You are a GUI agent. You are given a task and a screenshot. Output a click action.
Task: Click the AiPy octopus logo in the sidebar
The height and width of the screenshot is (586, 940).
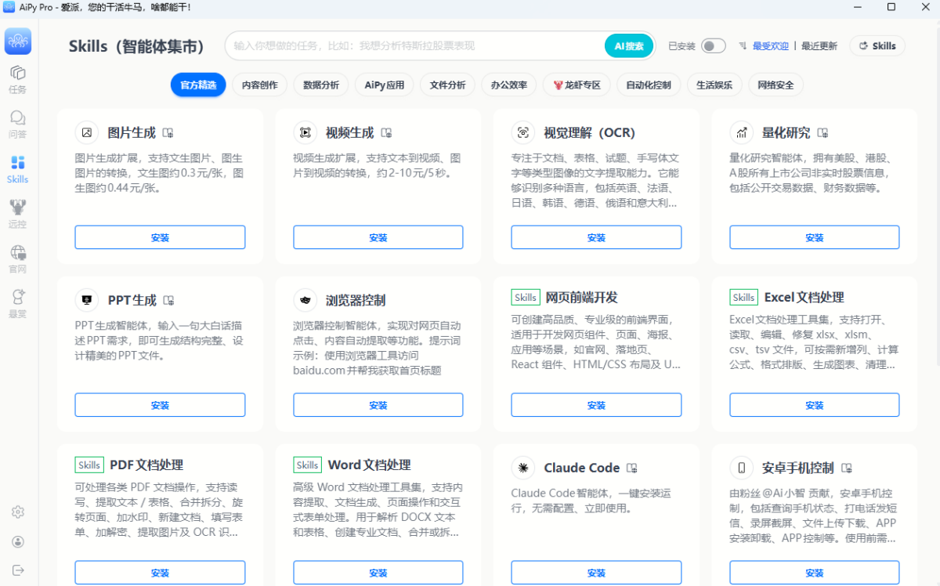click(18, 42)
